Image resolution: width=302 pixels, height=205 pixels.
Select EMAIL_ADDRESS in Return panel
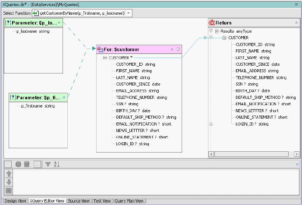tap(257, 71)
